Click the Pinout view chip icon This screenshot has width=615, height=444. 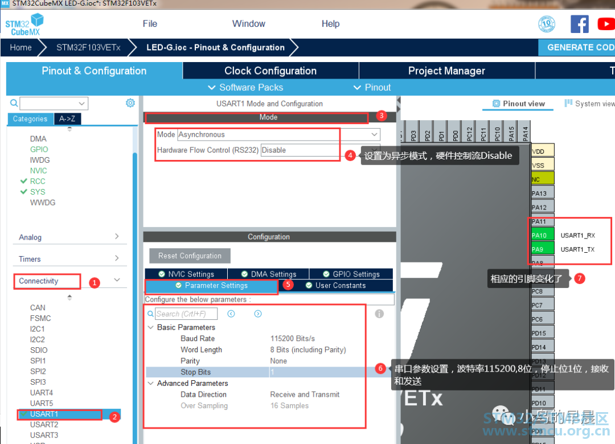pyautogui.click(x=496, y=104)
